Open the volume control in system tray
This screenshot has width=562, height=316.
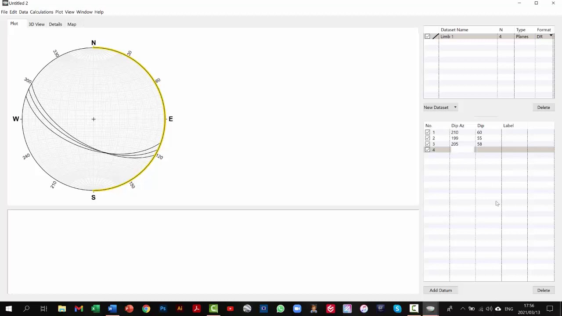coord(489,309)
